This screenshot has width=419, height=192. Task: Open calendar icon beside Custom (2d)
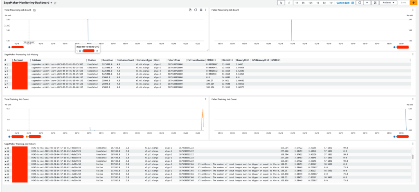click(x=353, y=3)
